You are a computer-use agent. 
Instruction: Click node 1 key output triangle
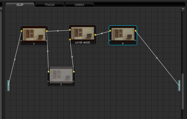point(46,41)
